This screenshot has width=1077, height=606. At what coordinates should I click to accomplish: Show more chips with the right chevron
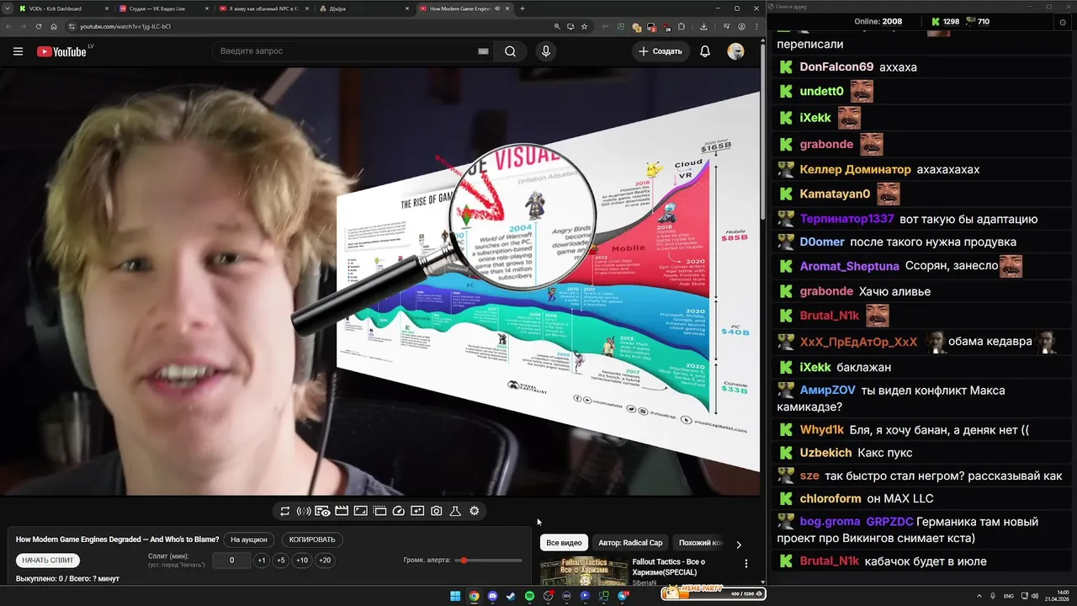coord(739,545)
